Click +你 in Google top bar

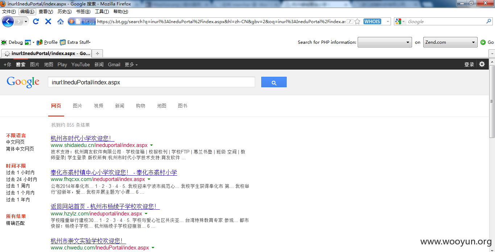(7, 64)
